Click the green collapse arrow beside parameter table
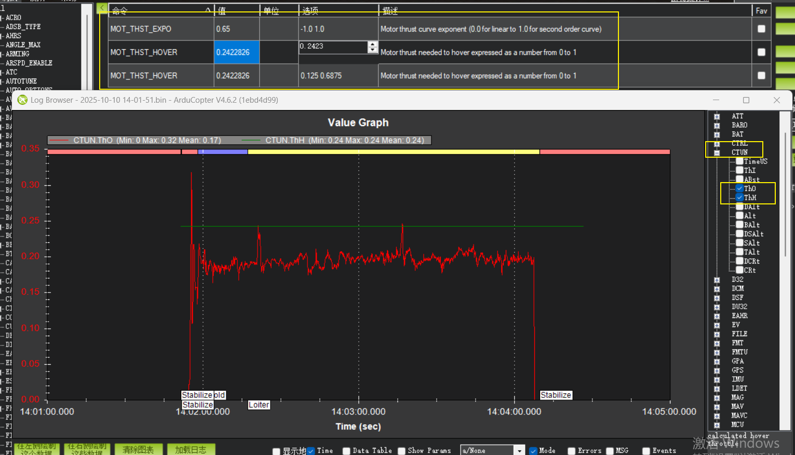795x455 pixels. pyautogui.click(x=102, y=8)
